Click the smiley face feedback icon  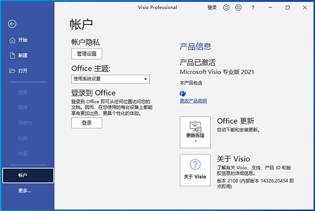[x=226, y=8]
